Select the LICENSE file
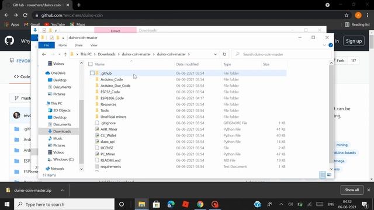 click(x=107, y=148)
